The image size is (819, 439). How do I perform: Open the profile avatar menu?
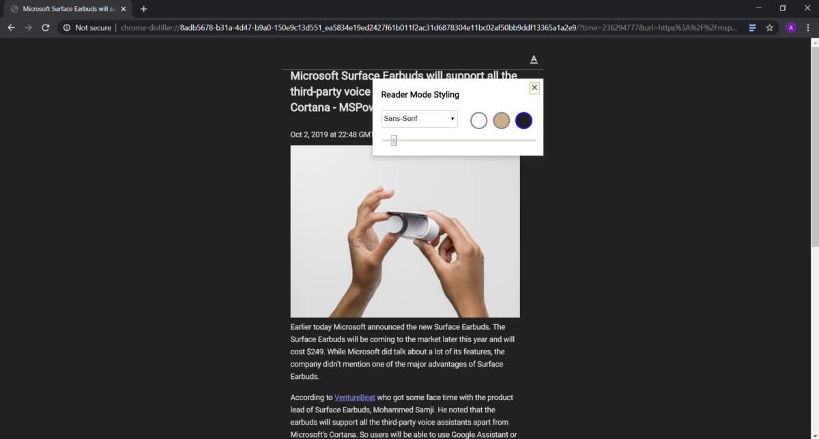[x=791, y=27]
